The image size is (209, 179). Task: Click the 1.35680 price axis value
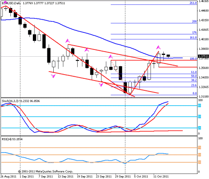203,68
